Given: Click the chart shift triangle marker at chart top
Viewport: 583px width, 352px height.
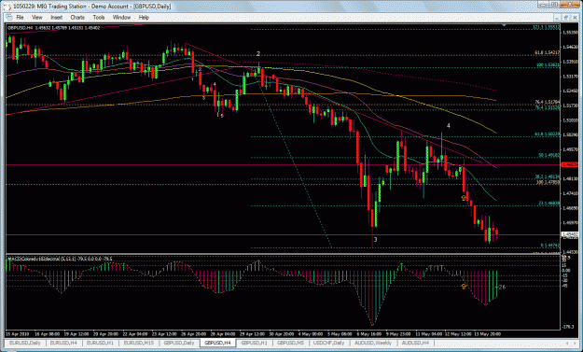Looking at the screenshot, I should point(504,25).
